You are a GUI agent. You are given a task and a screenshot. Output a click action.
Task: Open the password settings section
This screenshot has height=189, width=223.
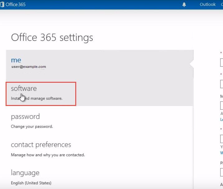(25, 117)
